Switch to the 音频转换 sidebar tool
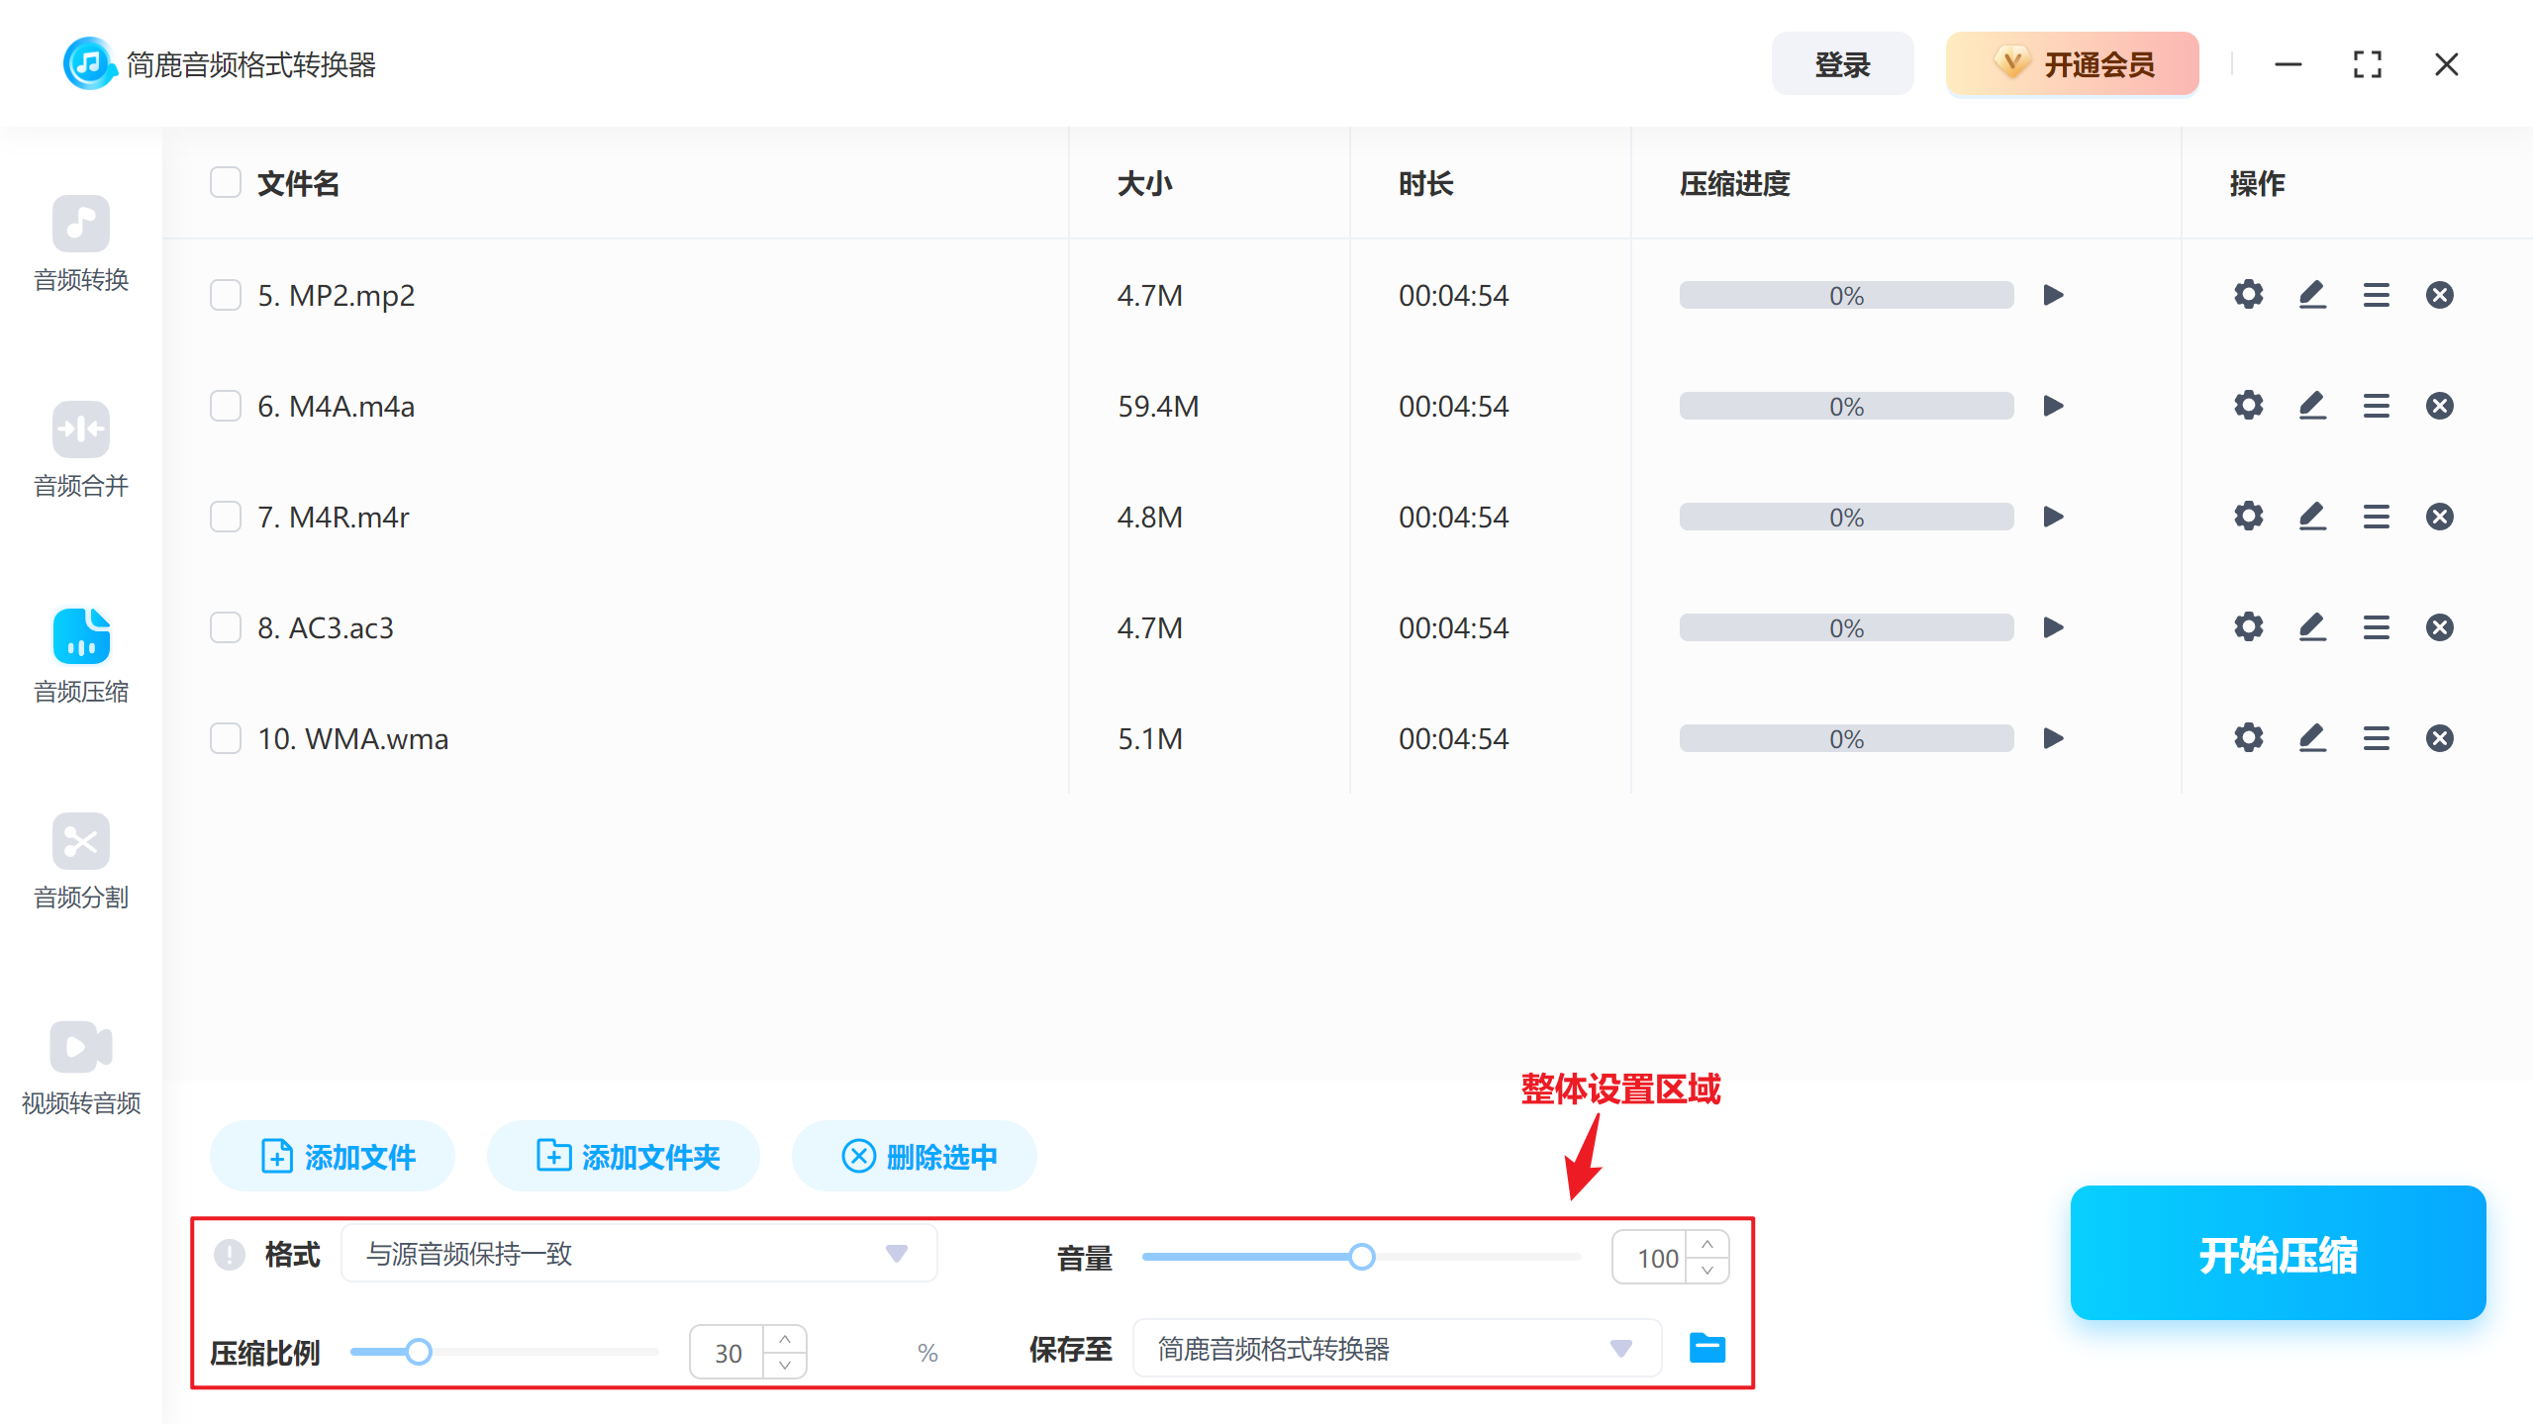Viewport: 2533px width, 1424px height. [81, 245]
